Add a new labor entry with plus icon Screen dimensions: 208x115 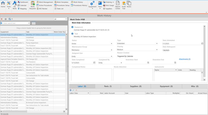tap(70, 90)
